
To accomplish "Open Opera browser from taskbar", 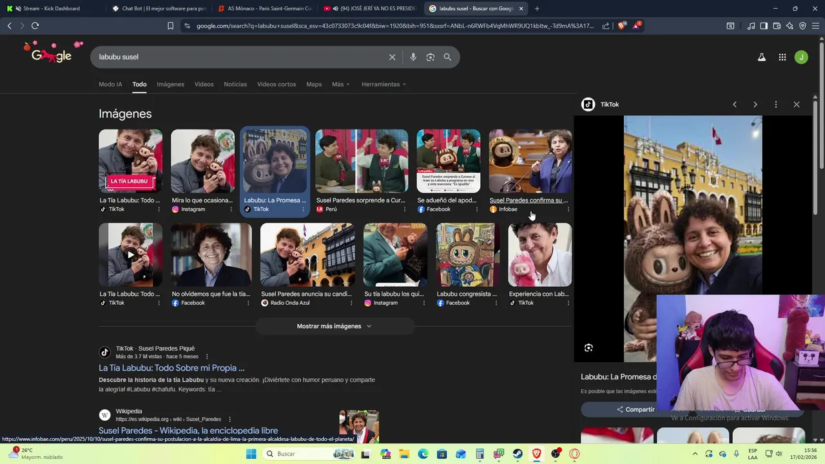I will 574,454.
